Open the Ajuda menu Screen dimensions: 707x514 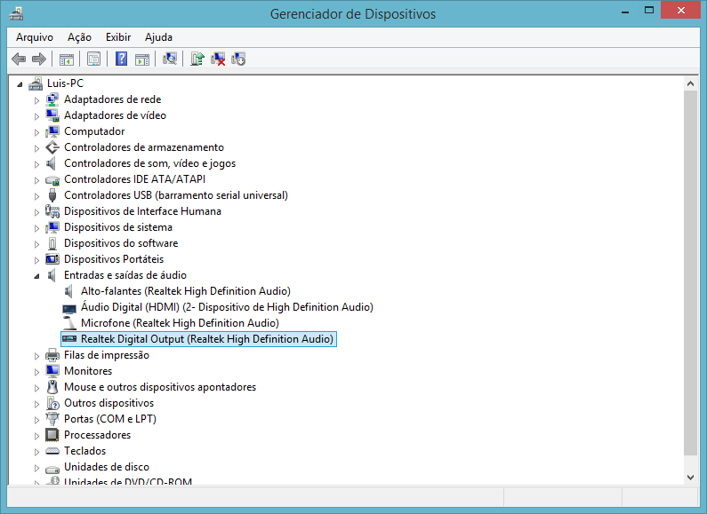click(158, 37)
